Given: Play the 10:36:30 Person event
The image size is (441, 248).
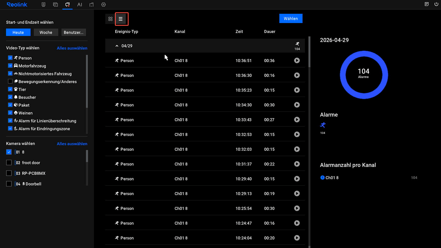Looking at the screenshot, I should click(297, 75).
